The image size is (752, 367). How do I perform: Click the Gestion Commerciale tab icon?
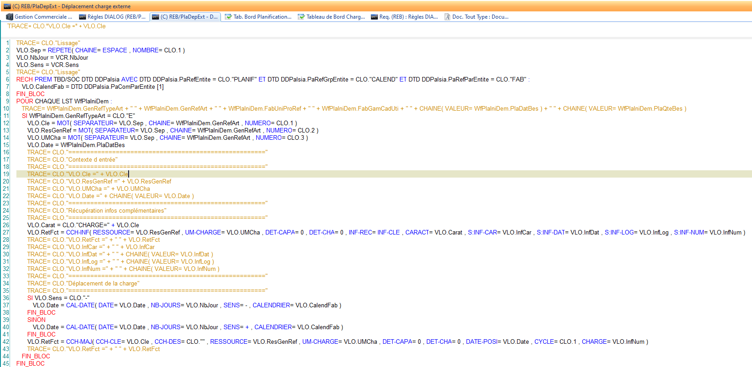tap(10, 17)
